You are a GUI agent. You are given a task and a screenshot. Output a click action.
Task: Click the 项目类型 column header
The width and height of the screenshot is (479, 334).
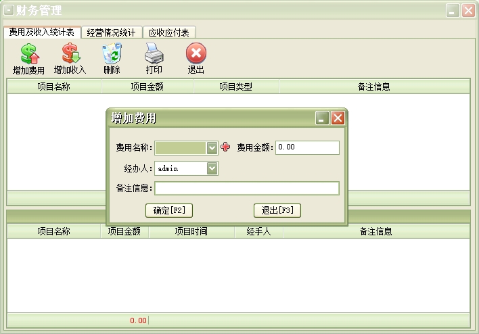tap(236, 87)
